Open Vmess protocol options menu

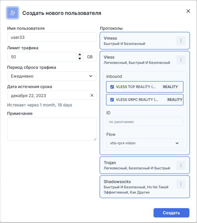[x=181, y=41]
